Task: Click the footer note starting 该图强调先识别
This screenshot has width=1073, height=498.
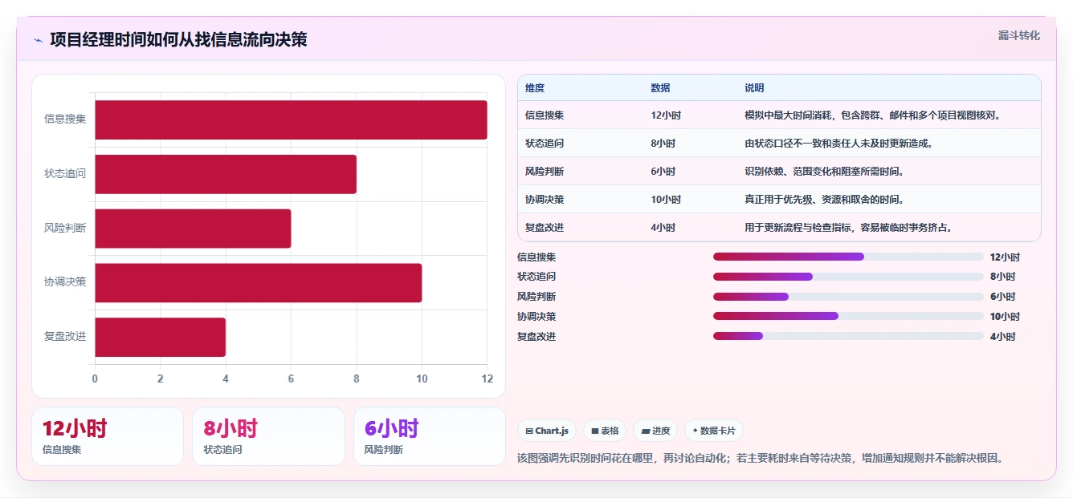Action: tap(761, 459)
